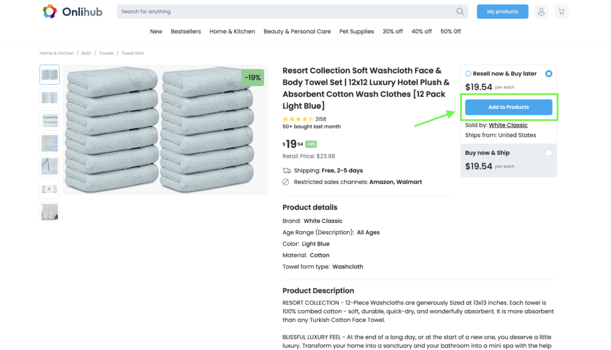
Task: Click the info icon beside Resell now
Action: [x=468, y=74]
